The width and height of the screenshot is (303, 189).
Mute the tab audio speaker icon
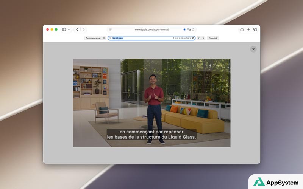pyautogui.click(x=184, y=29)
